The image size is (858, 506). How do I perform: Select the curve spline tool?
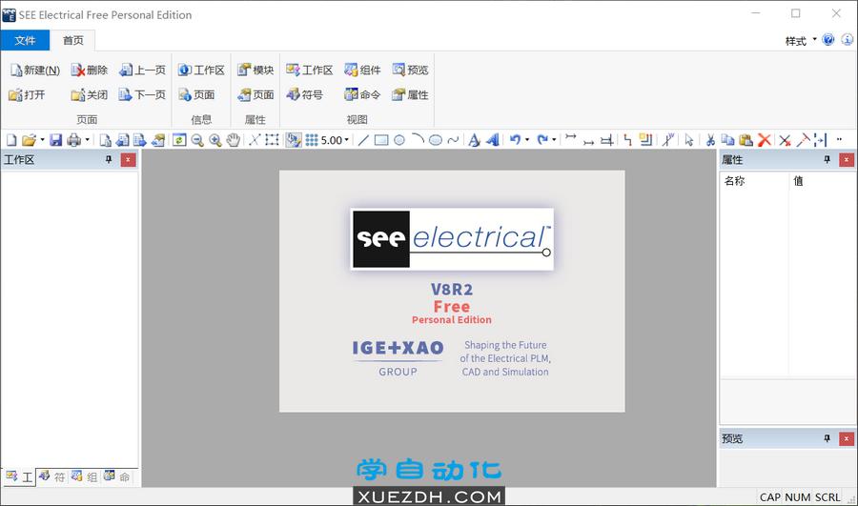(x=453, y=140)
